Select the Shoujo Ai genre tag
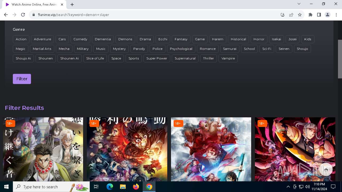The width and height of the screenshot is (342, 192). [x=23, y=58]
